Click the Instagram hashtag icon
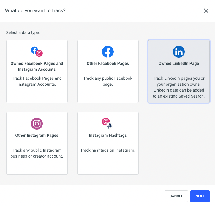 coord(107,123)
